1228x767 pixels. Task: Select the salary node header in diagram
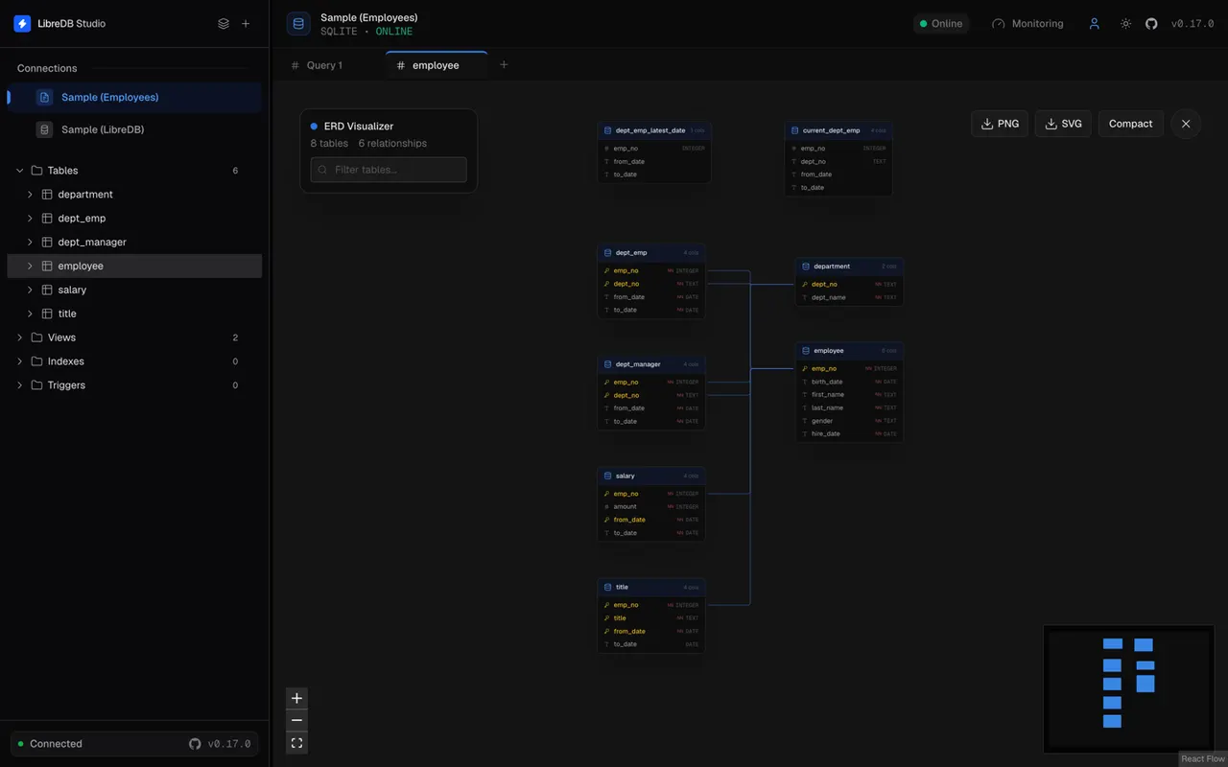651,476
